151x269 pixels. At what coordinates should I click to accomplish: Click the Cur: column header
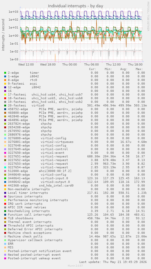coord(93,69)
